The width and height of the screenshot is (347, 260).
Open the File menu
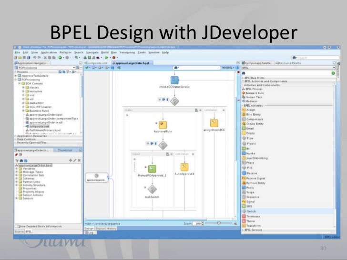coord(17,52)
